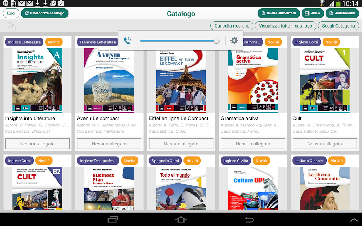Click the Esci button
The image size is (362, 226).
tap(11, 13)
